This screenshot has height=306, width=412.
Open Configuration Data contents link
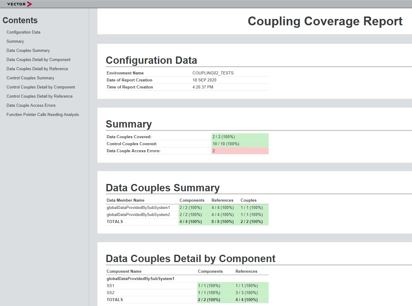pyautogui.click(x=24, y=32)
